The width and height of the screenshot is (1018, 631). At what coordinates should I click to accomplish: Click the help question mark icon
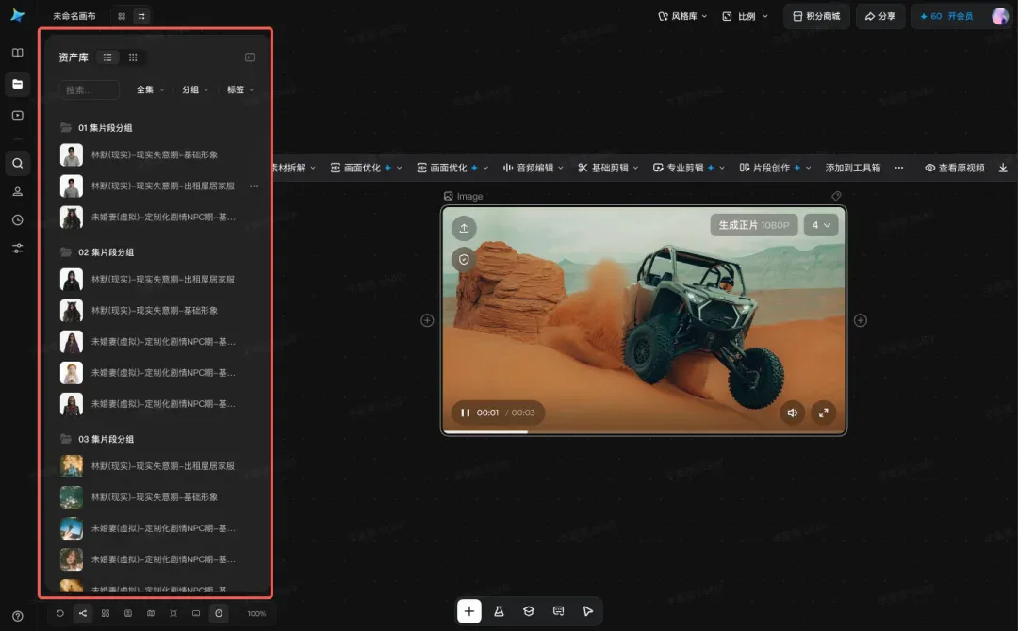tap(18, 616)
